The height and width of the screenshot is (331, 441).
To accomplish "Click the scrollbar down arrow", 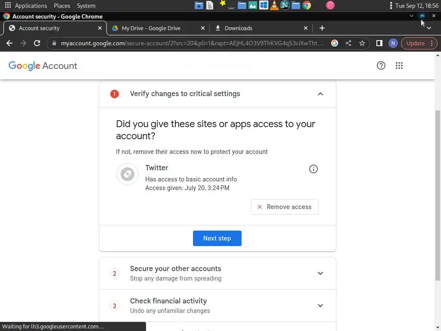I will (438, 328).
